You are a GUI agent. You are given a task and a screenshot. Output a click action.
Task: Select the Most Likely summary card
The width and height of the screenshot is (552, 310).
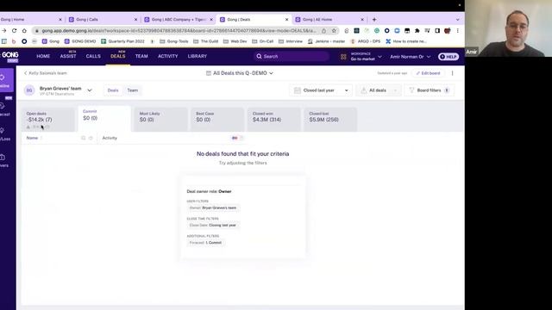pos(160,120)
